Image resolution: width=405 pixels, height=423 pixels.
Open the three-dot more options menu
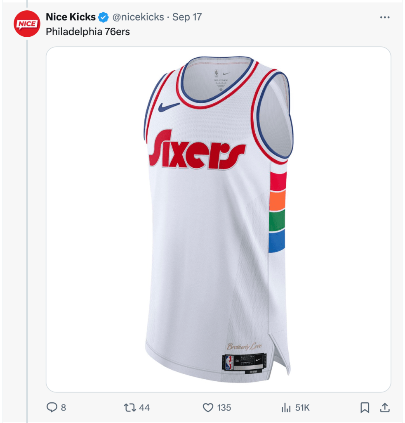385,17
